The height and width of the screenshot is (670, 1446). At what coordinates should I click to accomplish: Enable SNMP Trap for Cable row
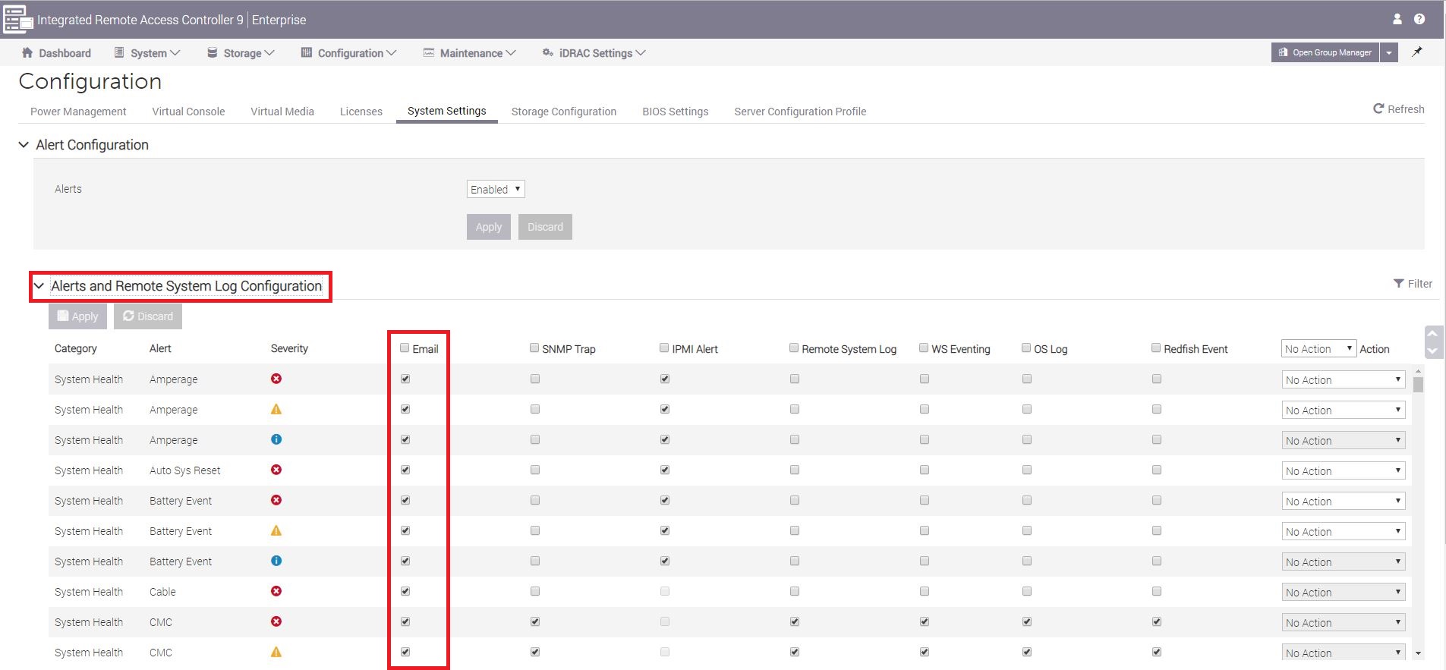coord(535,591)
